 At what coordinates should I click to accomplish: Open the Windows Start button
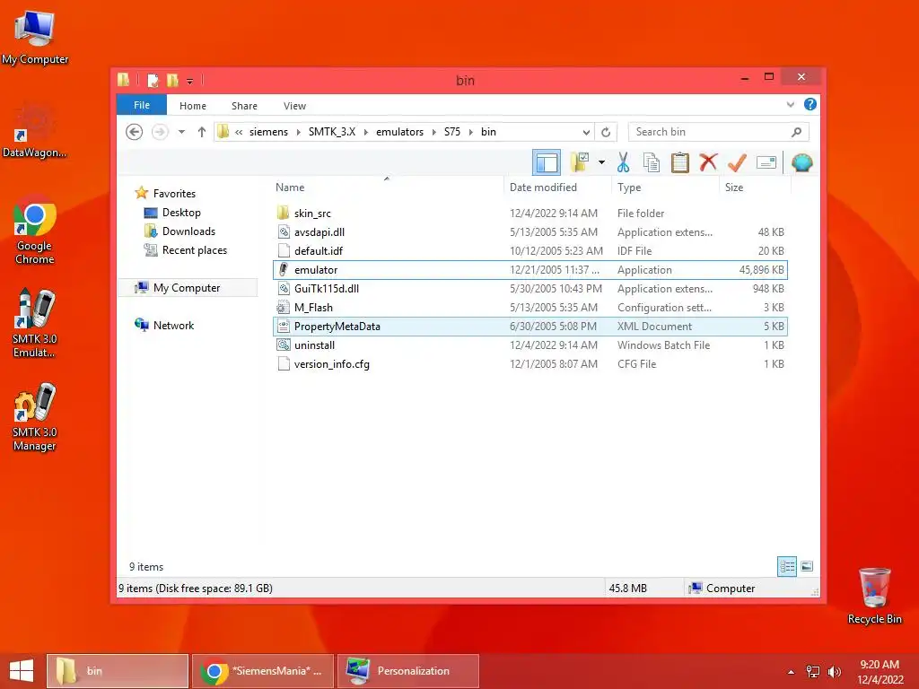[x=22, y=671]
